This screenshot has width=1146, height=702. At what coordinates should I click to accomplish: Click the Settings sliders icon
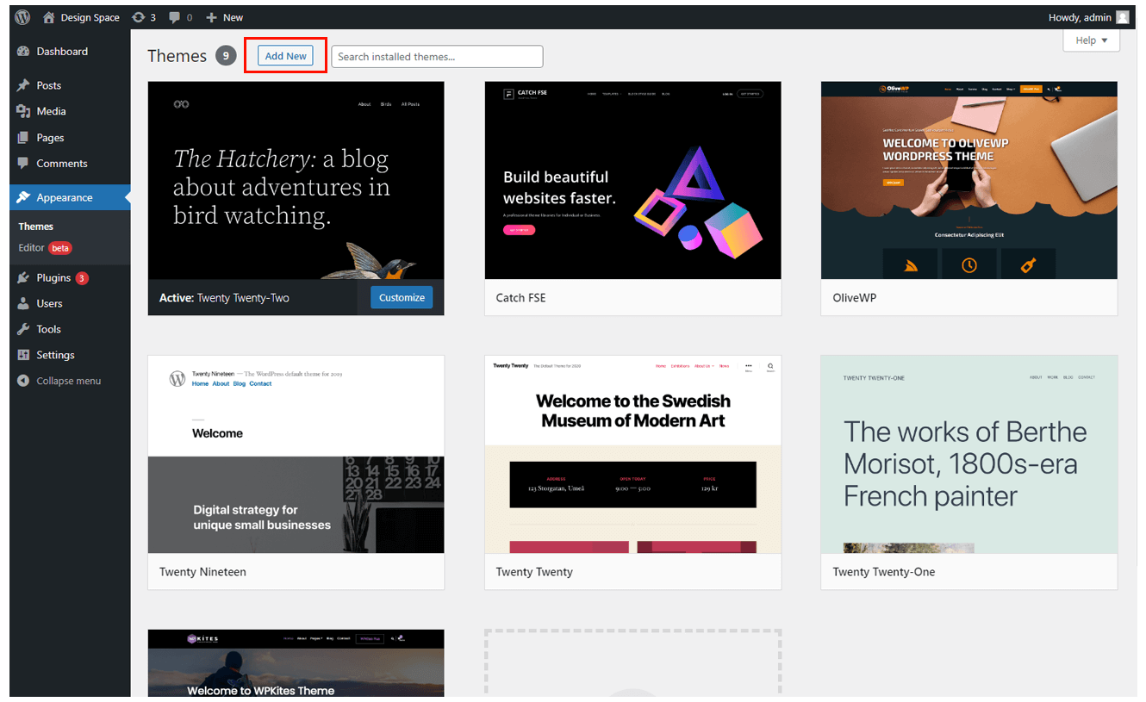pyautogui.click(x=23, y=355)
